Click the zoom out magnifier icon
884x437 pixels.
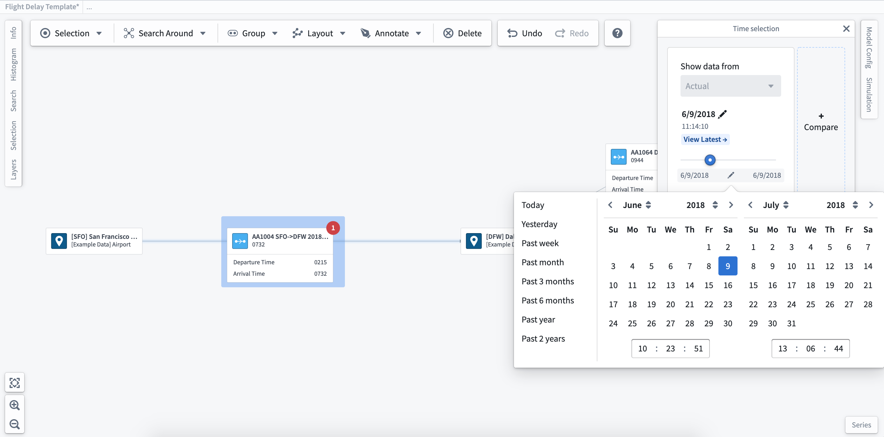(x=15, y=424)
